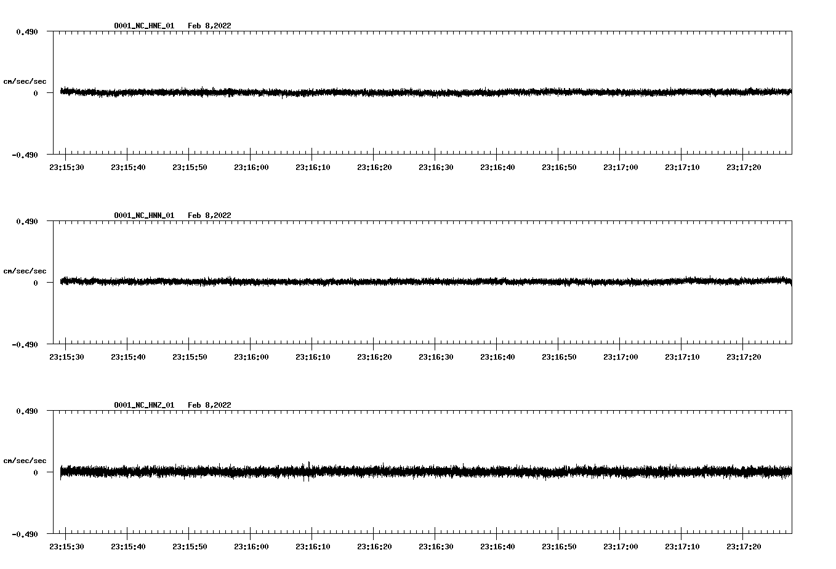Click the zero baseline label of HNE axis

35,93
